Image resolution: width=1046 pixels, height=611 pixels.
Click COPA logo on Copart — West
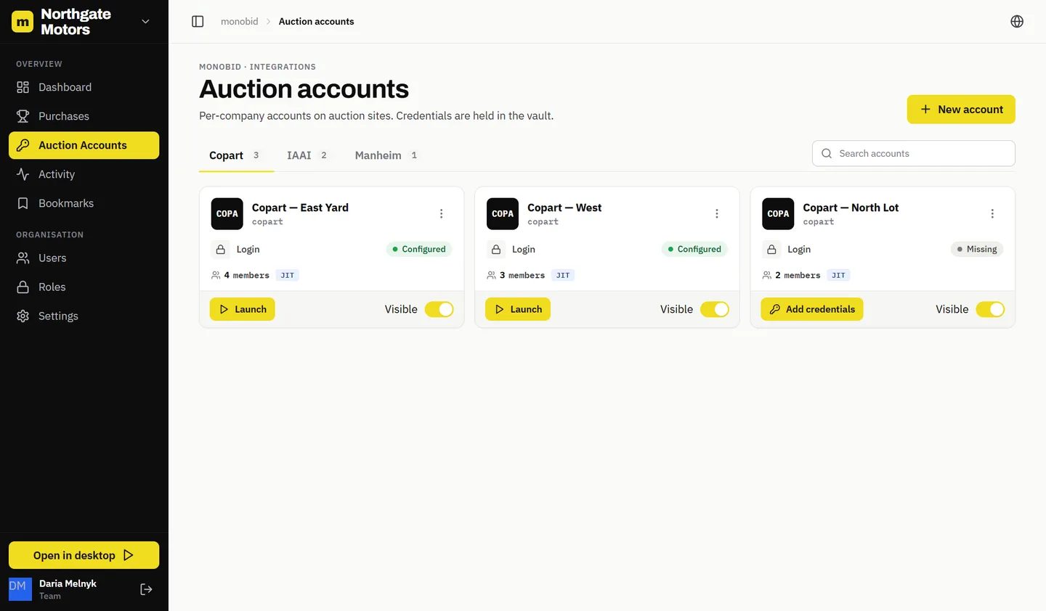[503, 214]
